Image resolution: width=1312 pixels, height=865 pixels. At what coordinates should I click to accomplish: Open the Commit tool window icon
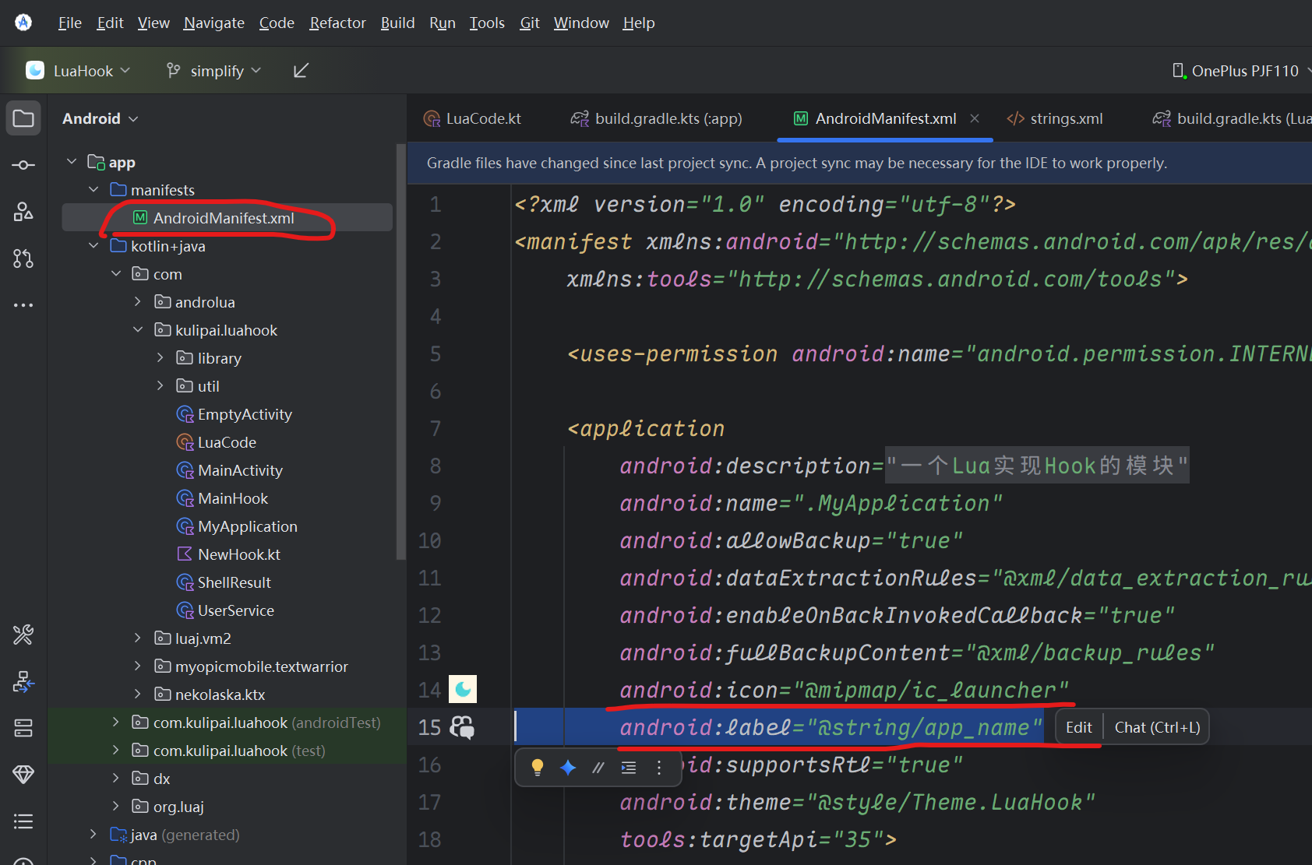click(23, 165)
